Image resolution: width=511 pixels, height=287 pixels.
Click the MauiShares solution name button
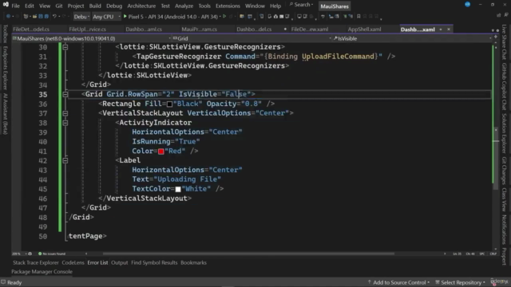[335, 6]
